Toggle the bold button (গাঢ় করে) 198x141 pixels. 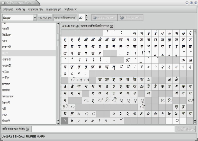pyautogui.click(x=45, y=18)
